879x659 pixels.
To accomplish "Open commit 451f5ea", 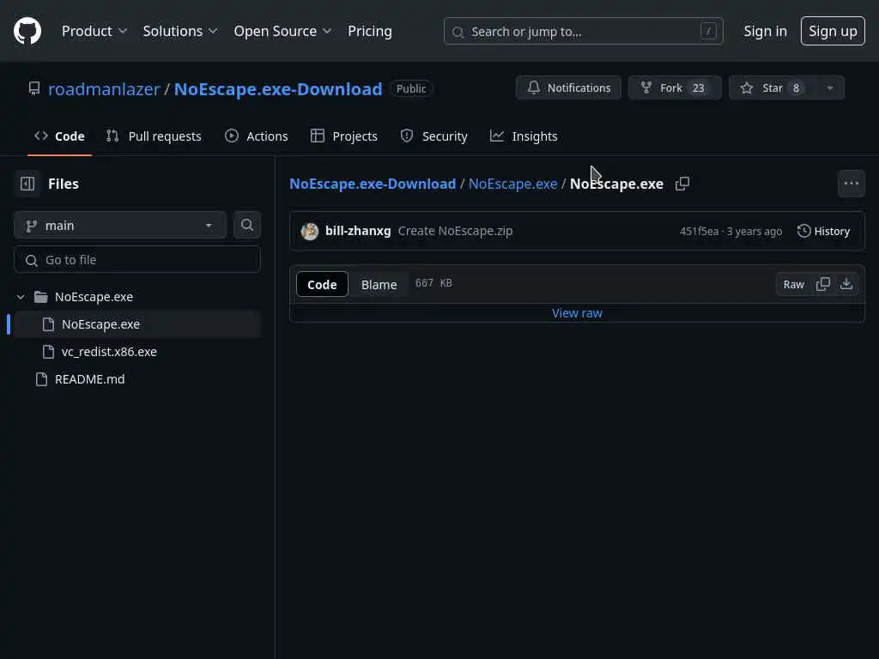I will 699,232.
